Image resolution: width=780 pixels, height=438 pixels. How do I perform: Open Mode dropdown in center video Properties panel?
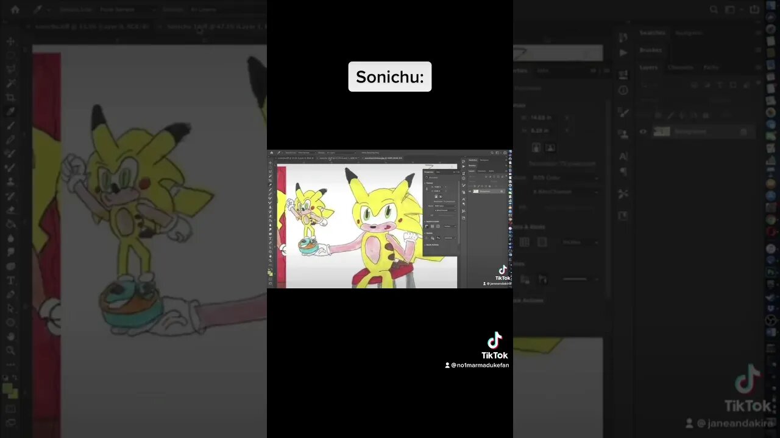click(445, 206)
